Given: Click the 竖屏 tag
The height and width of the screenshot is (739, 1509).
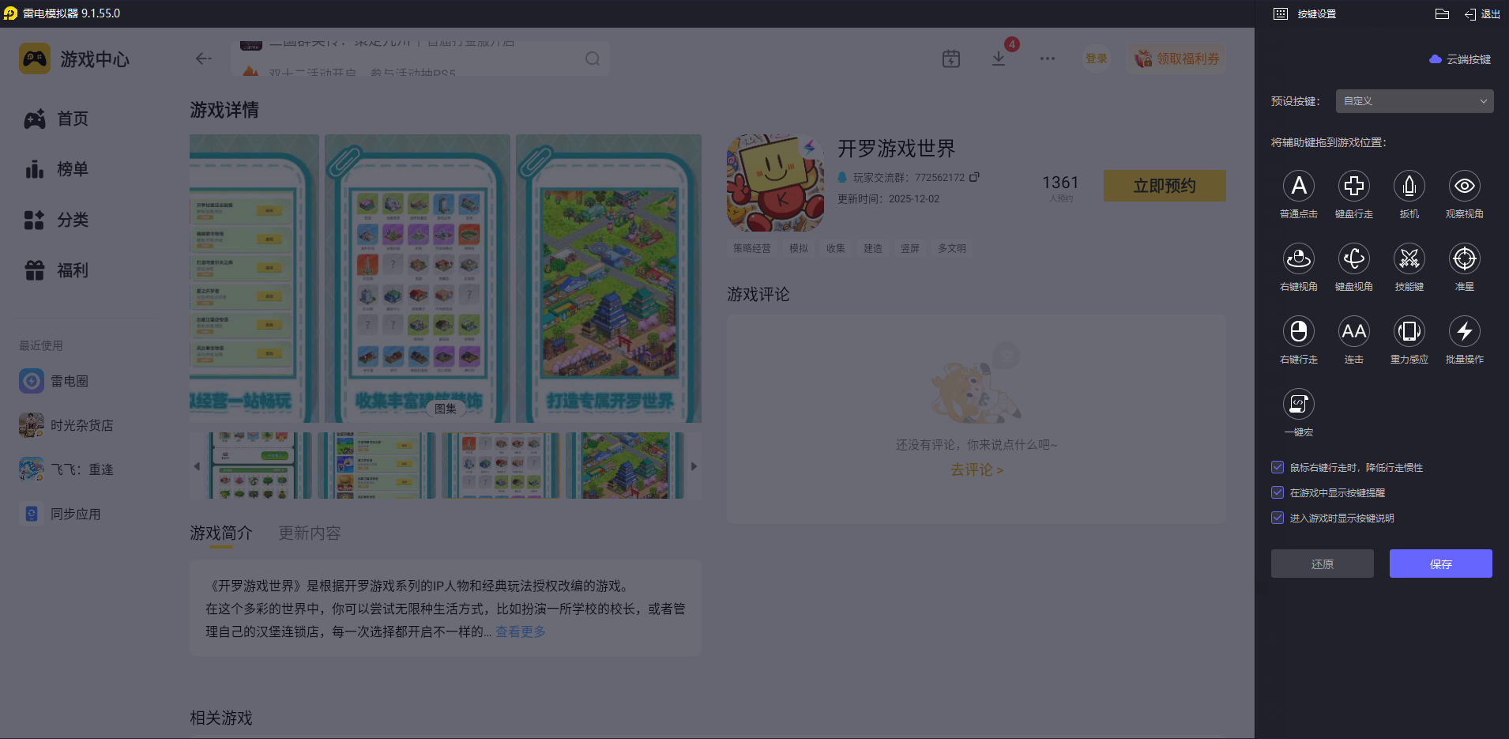Looking at the screenshot, I should 910,248.
